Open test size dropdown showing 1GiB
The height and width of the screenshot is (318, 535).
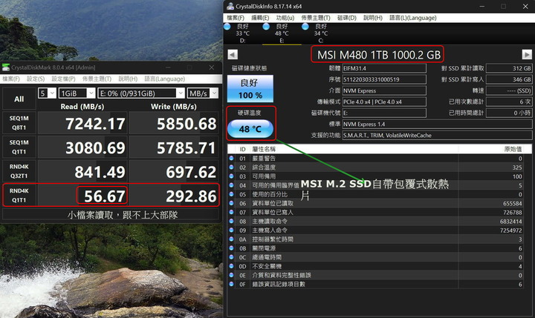pos(77,93)
